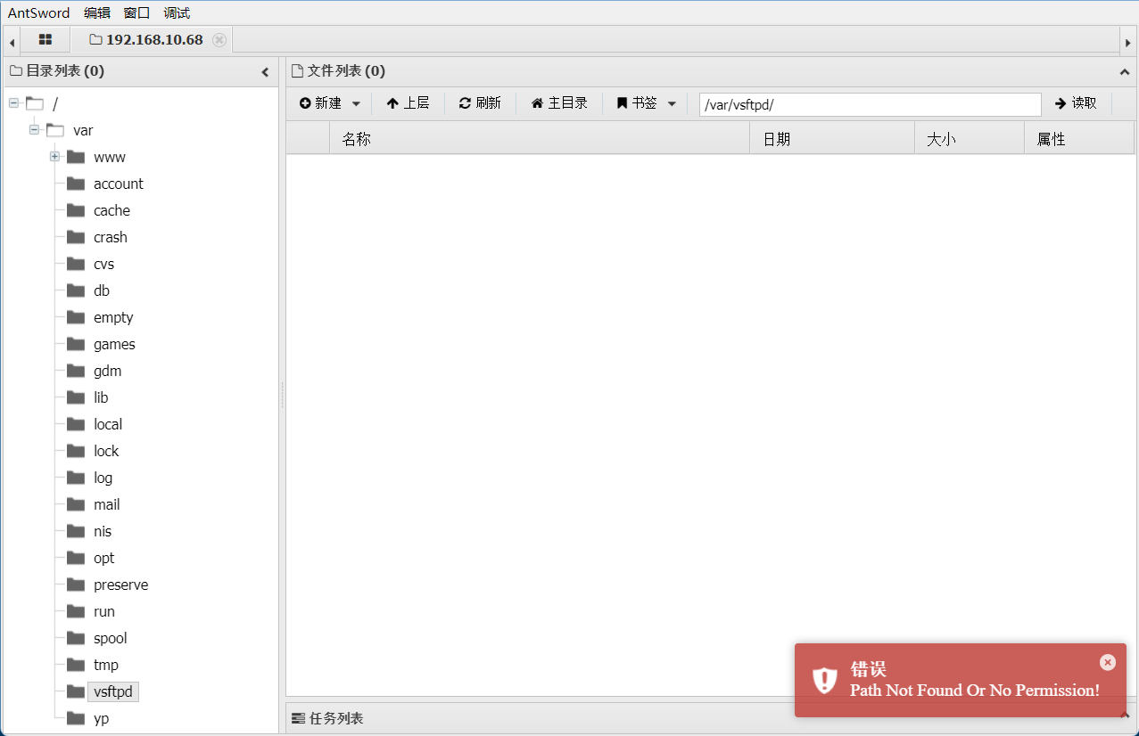Select the vsftpd folder
1139x736 pixels.
coord(113,691)
